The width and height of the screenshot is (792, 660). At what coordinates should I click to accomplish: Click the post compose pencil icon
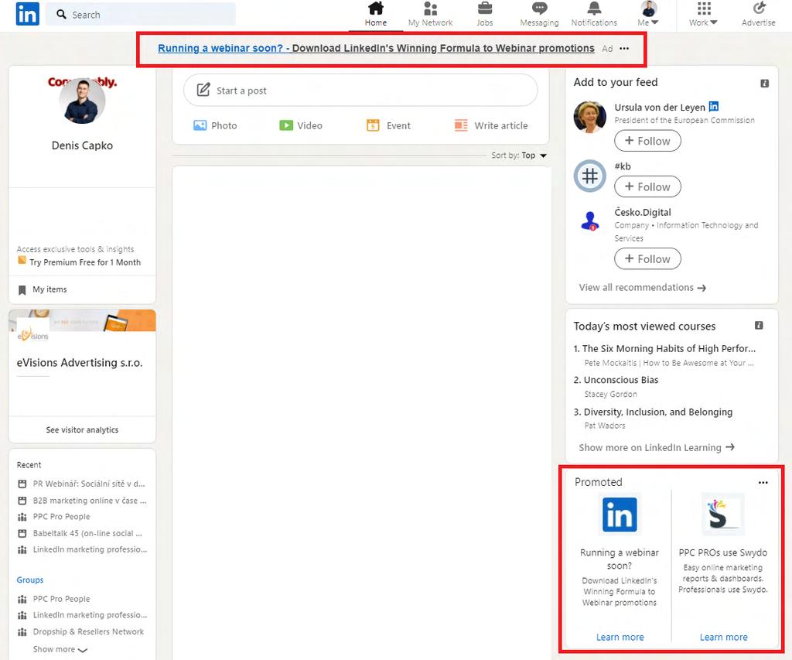(203, 90)
